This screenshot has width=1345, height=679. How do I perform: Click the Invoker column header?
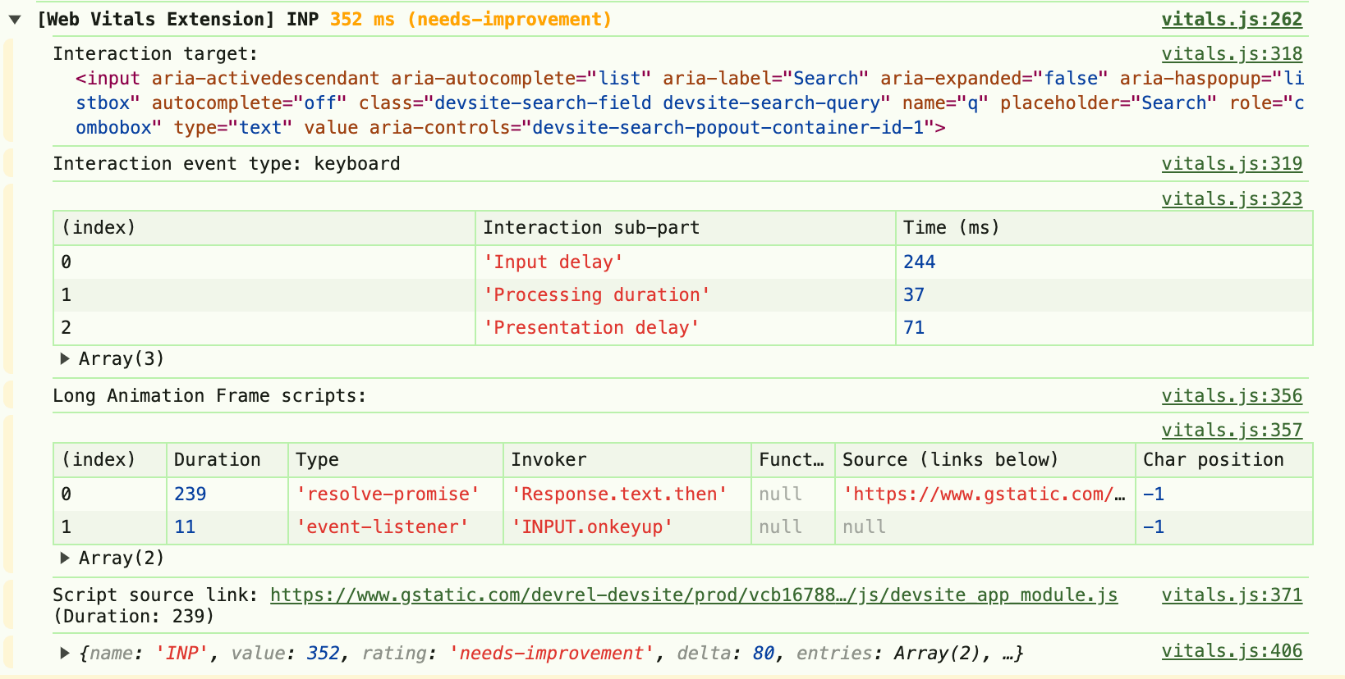point(549,460)
